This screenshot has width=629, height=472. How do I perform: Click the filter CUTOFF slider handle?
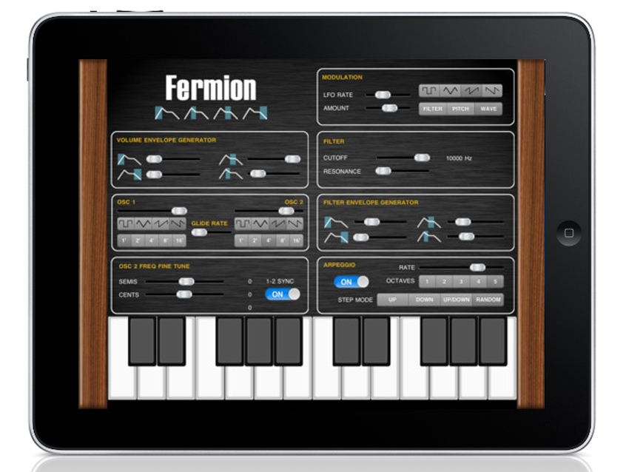tap(422, 158)
